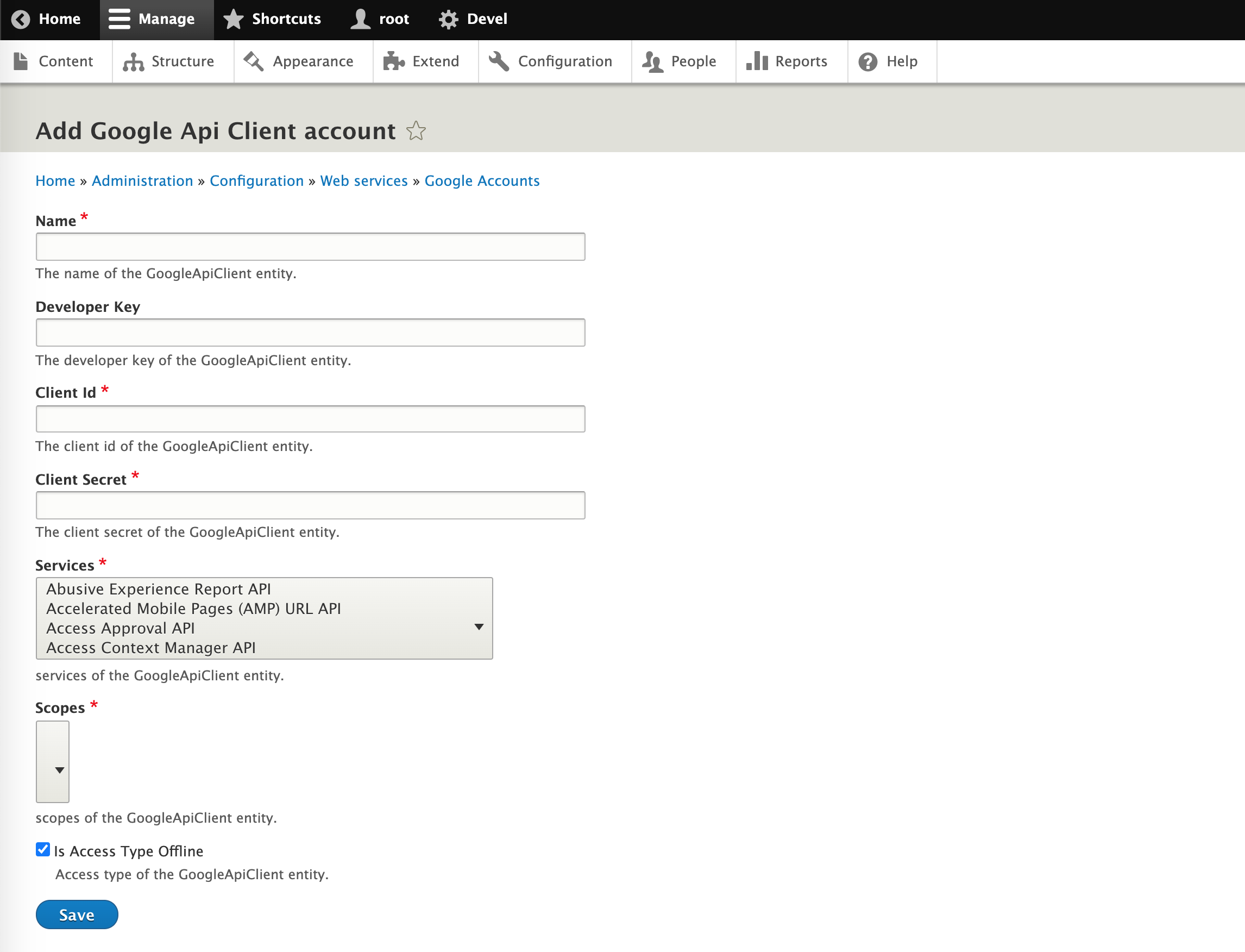Open Shortcuts via the star icon

pos(234,19)
